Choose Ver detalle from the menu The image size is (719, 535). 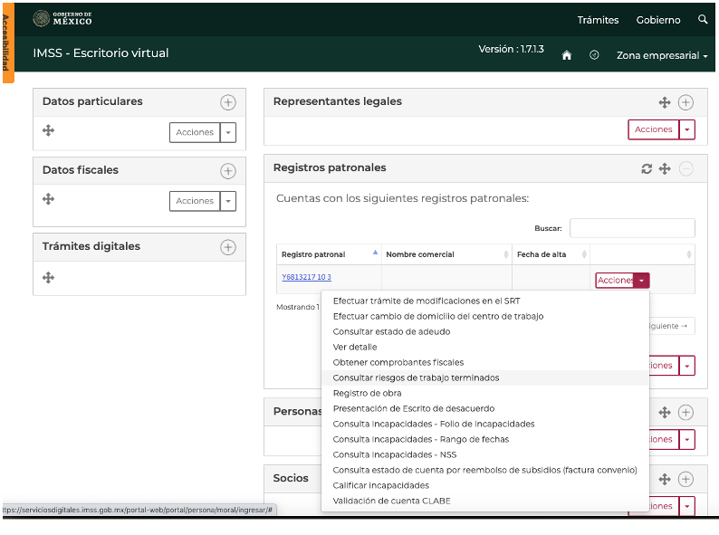tap(354, 347)
